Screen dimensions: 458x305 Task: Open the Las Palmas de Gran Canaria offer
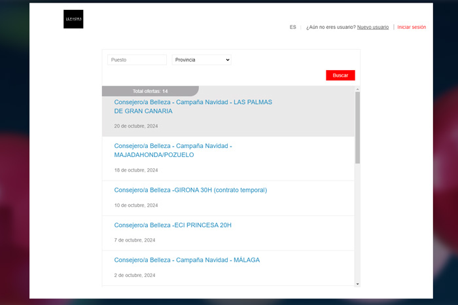(x=192, y=107)
